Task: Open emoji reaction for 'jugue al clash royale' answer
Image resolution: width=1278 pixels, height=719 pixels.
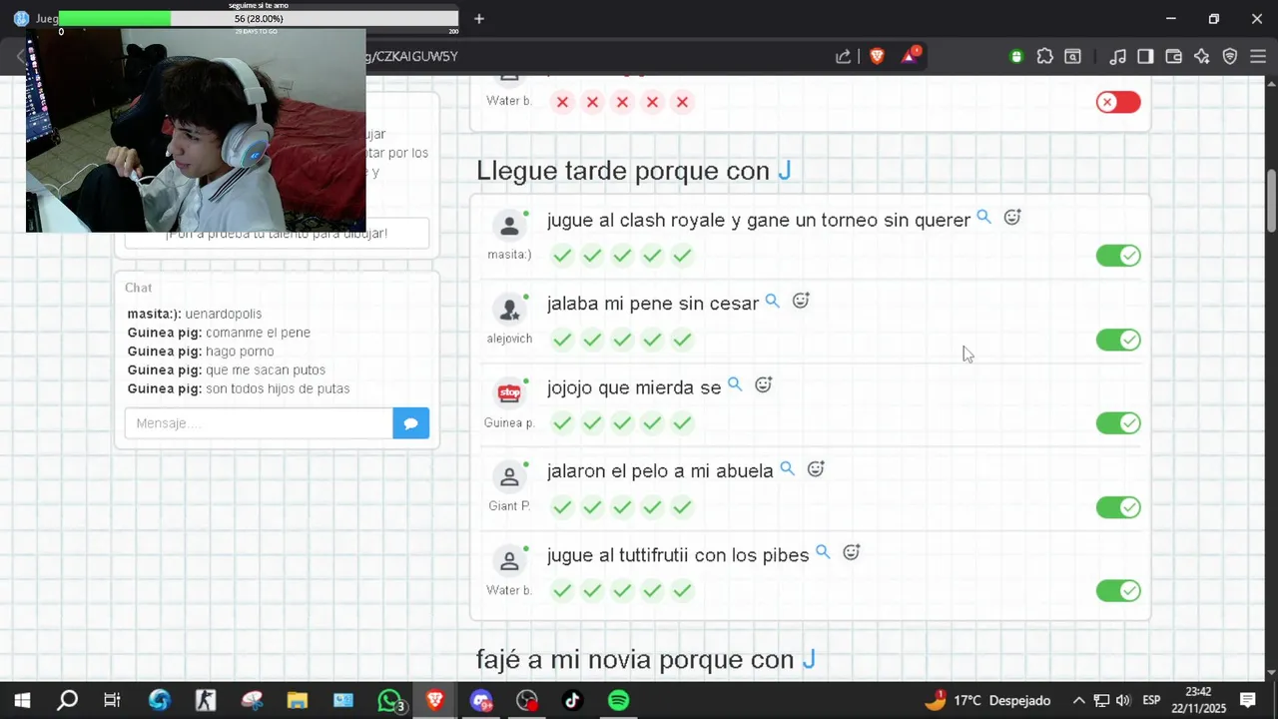Action: 1011,217
